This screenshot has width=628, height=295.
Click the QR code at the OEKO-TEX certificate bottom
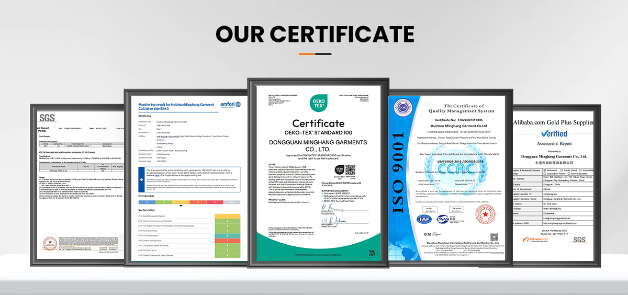tap(372, 252)
